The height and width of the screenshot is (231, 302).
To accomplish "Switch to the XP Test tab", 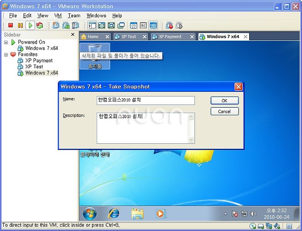I will click(x=129, y=36).
